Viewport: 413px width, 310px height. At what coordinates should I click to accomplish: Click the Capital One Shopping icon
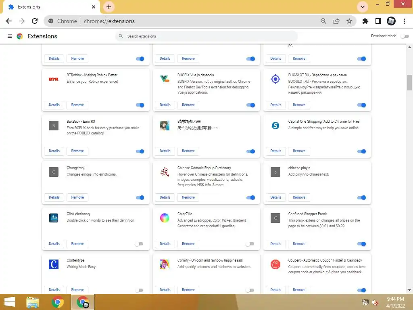coord(275,126)
